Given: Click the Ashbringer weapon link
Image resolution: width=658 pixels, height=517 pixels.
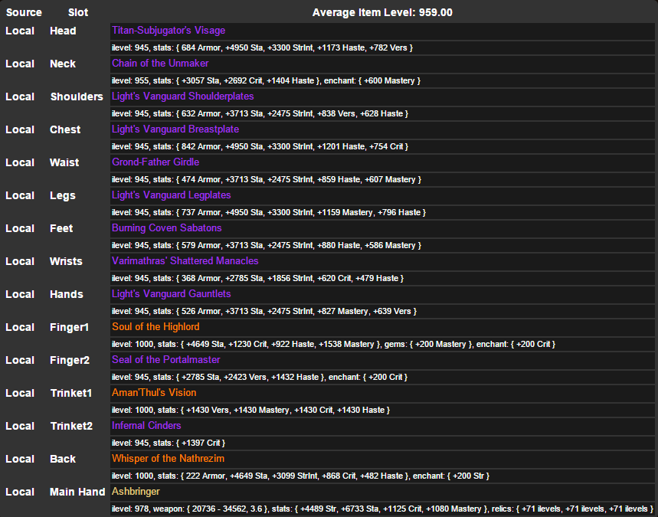Looking at the screenshot, I should point(136,492).
